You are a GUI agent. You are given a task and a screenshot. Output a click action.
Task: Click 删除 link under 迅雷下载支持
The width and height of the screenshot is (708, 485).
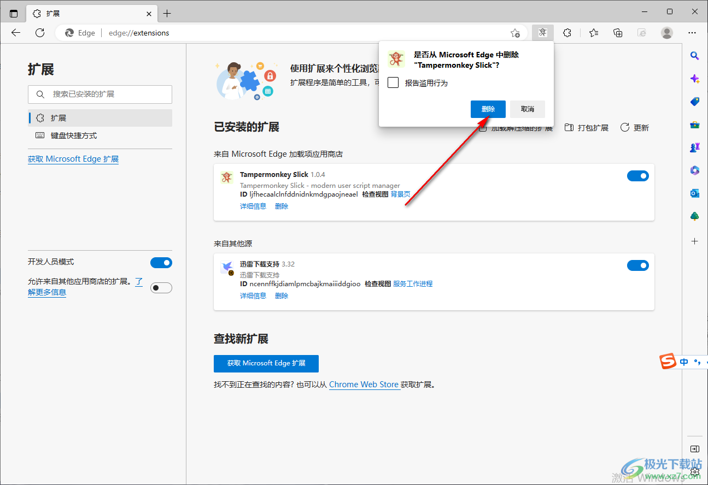[282, 296]
